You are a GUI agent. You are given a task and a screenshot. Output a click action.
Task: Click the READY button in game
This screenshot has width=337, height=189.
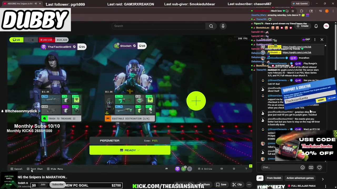(130, 150)
